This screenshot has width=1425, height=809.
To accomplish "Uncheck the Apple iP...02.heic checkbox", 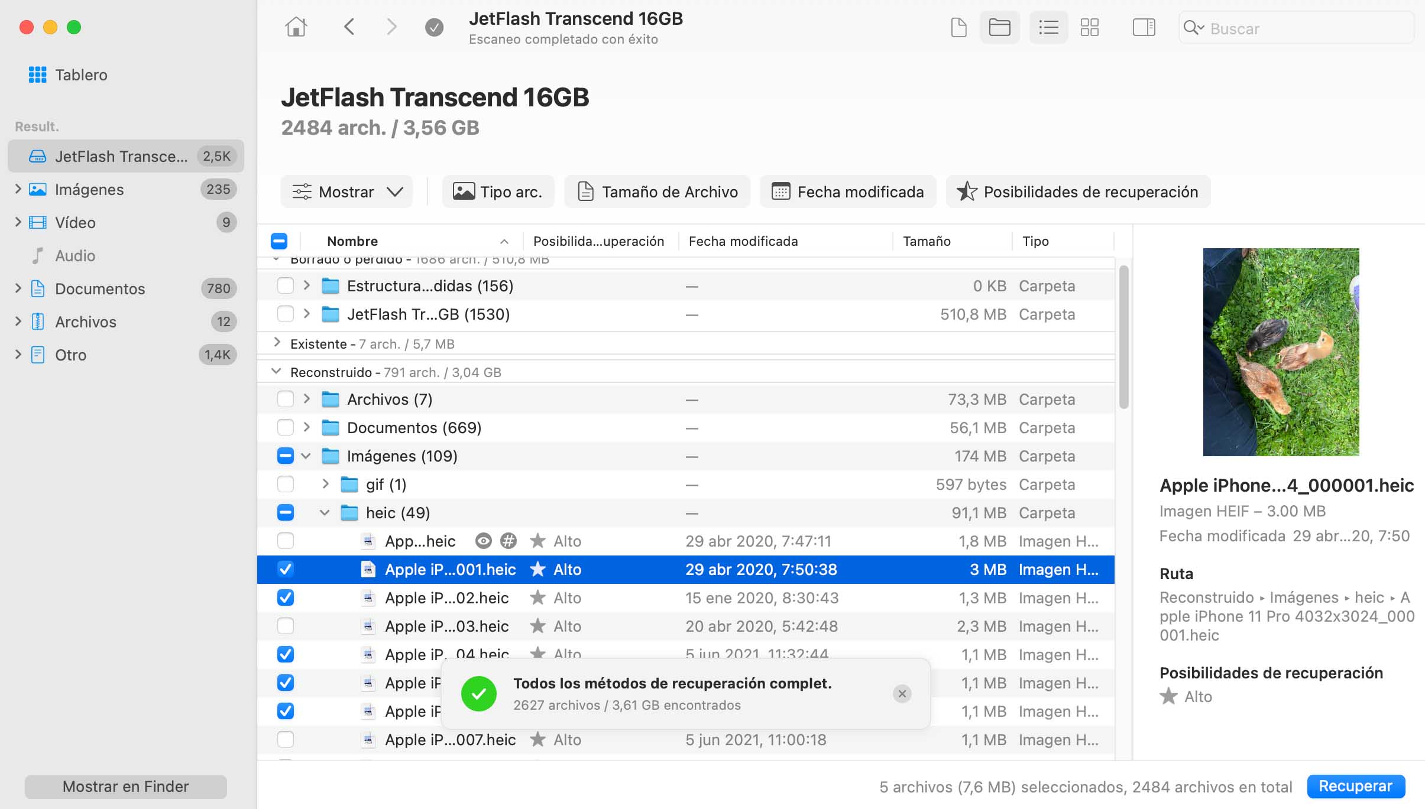I will click(286, 598).
